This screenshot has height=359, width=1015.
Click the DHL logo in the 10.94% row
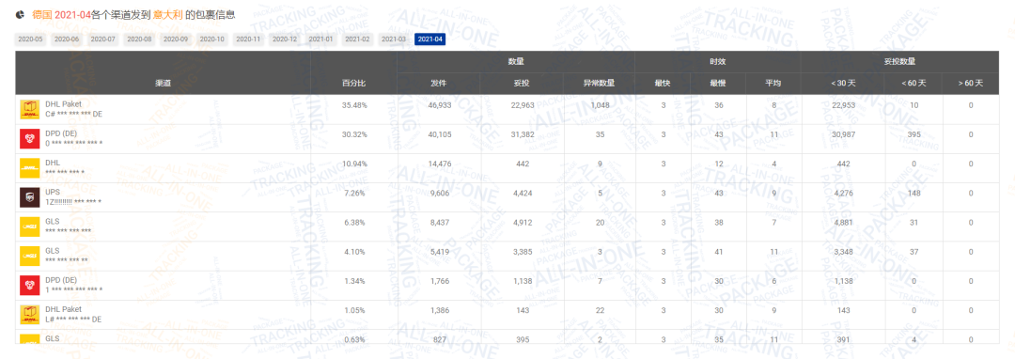[30, 168]
